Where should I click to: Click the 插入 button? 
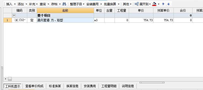9,4
